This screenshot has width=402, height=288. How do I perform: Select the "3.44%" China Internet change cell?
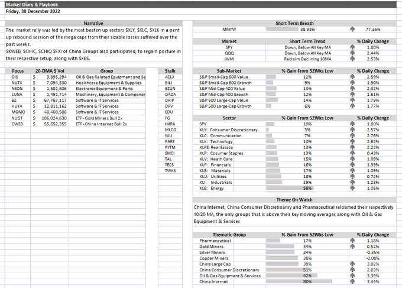click(373, 281)
